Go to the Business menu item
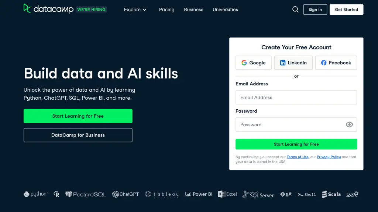The height and width of the screenshot is (212, 378). 193,10
